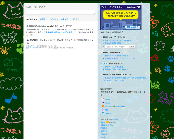
Task: Click the 名前からユーザーを探す search field
Action: click(x=117, y=46)
